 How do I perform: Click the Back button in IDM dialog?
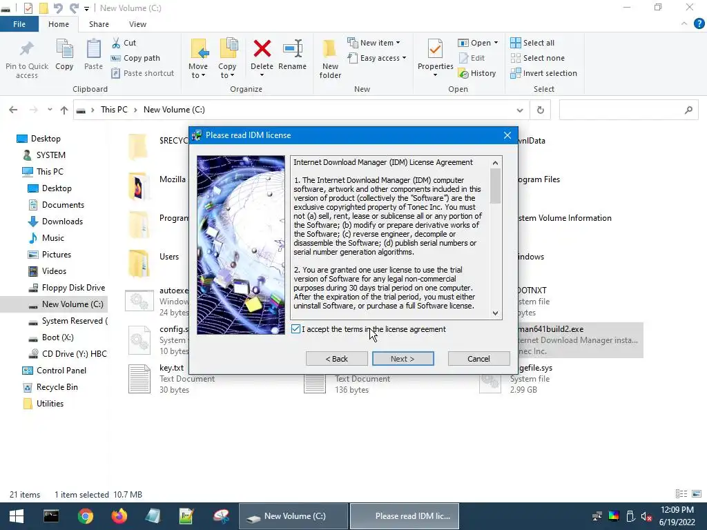click(x=337, y=359)
